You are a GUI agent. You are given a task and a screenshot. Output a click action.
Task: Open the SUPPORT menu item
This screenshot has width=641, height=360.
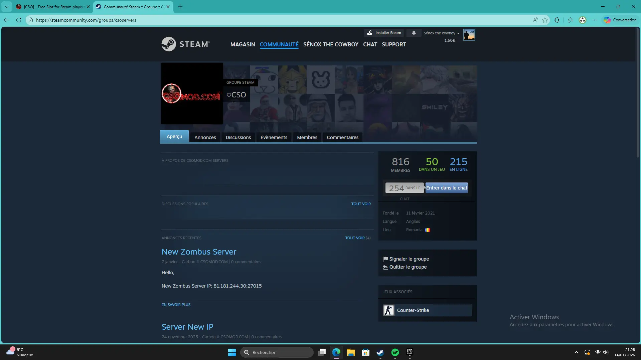(394, 44)
